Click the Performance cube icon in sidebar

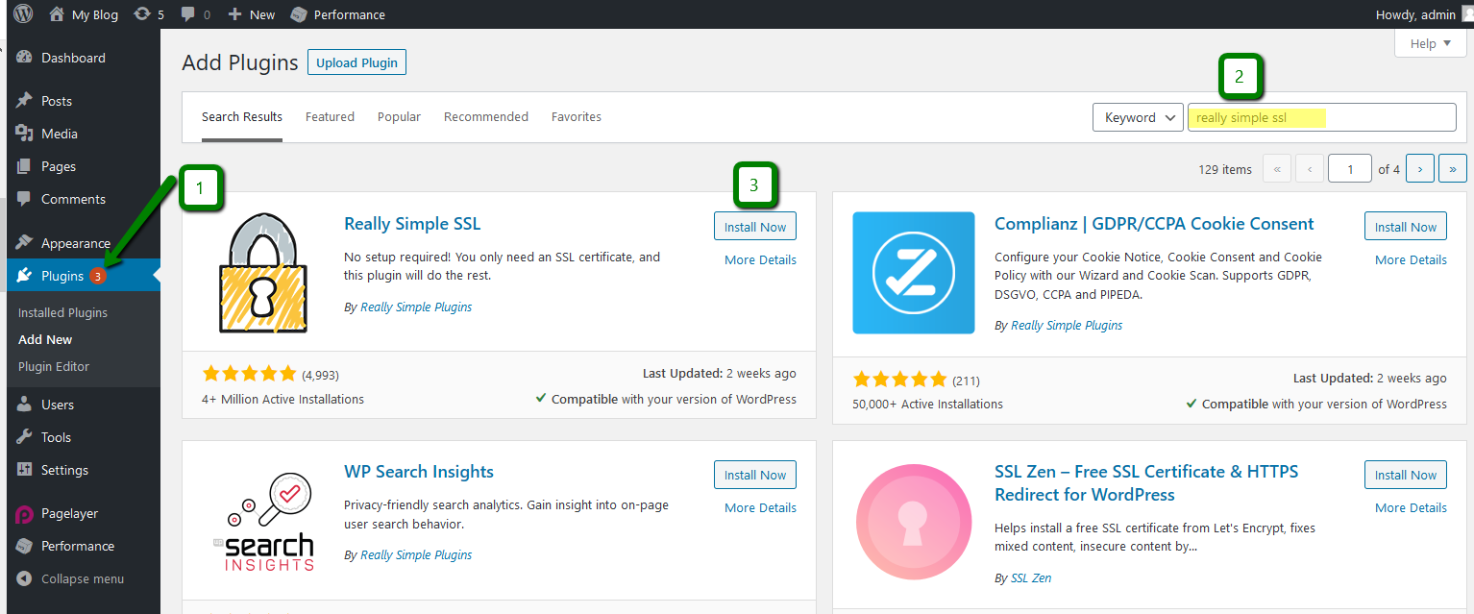pyautogui.click(x=24, y=546)
